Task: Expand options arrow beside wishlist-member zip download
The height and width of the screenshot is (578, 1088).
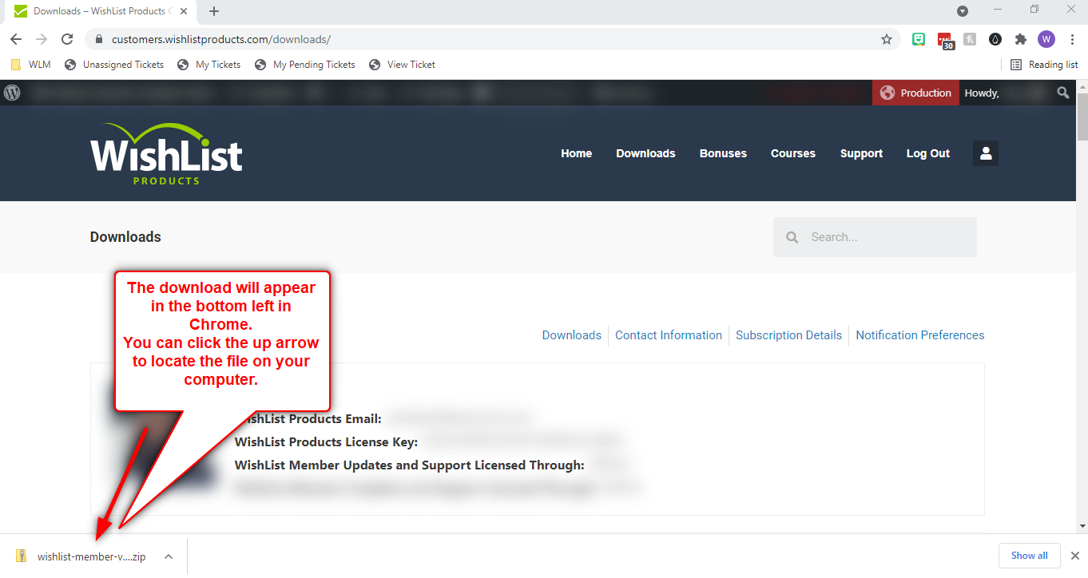Action: click(169, 556)
